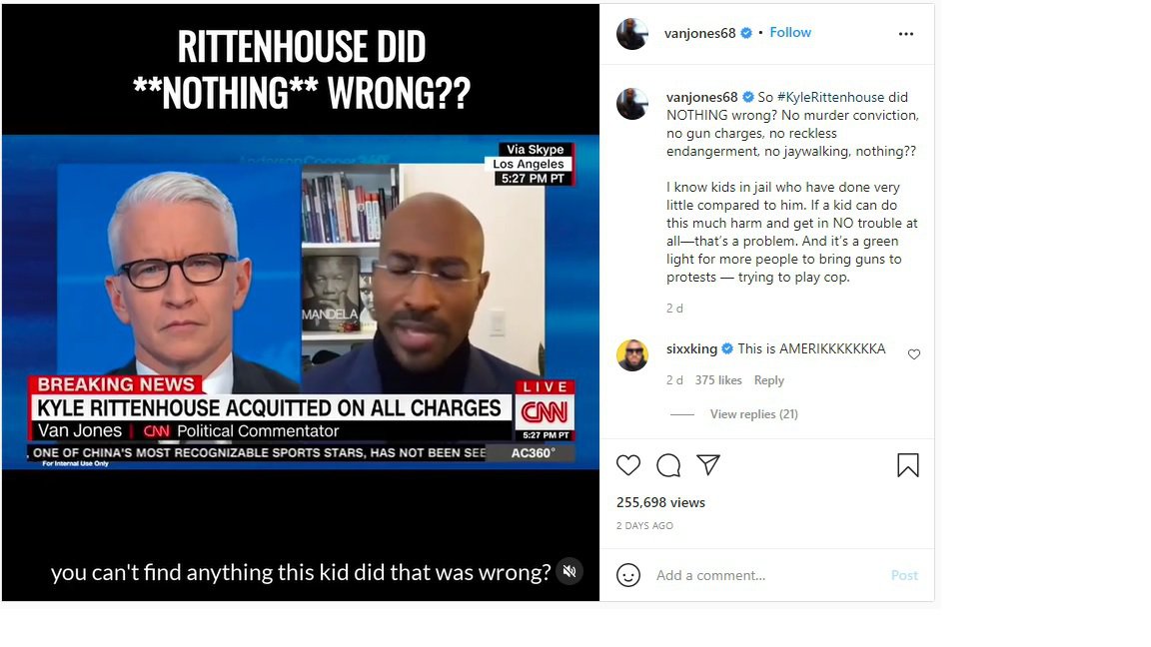Viewport: 1151px width, 647px height.
Task: Submit comment with Post button
Action: pos(904,575)
